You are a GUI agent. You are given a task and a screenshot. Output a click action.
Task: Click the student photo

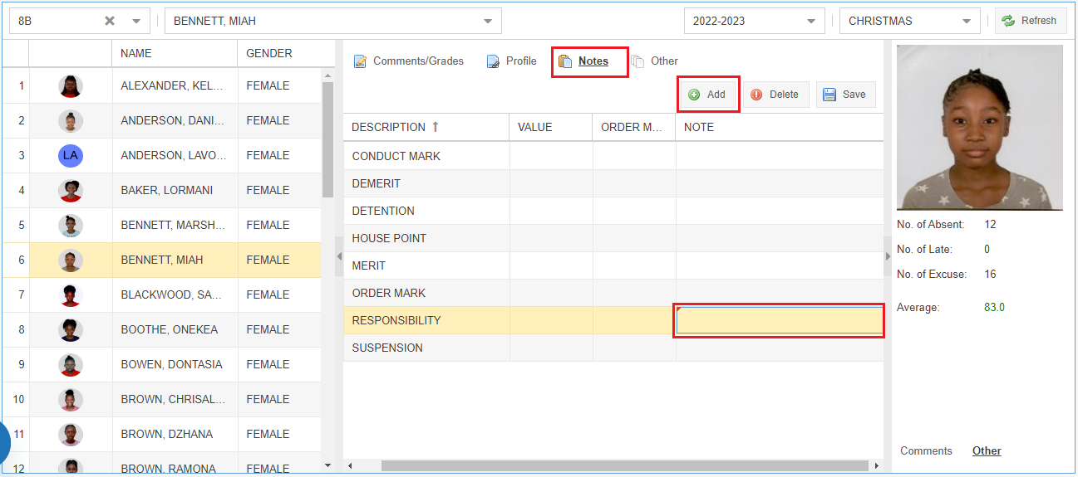[979, 127]
